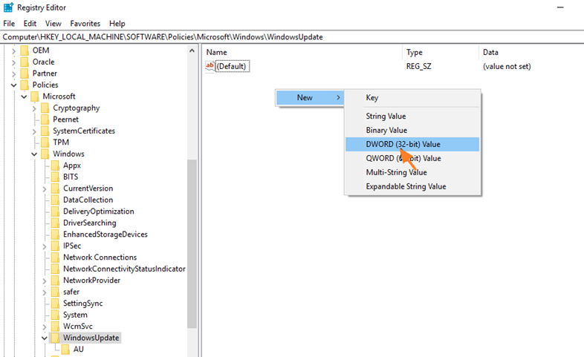Viewport: 584px width, 357px height.
Task: Click the Peernet folder icon
Action: click(45, 119)
